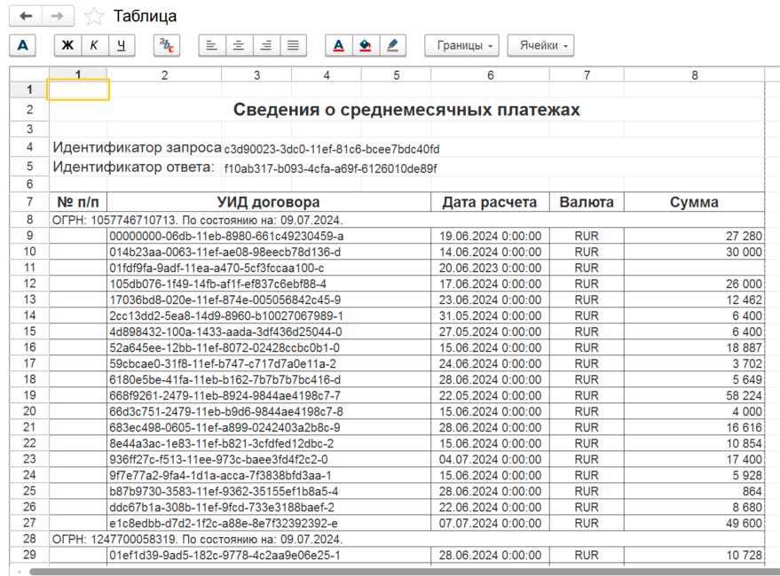The width and height of the screenshot is (780, 576).
Task: Align text to the right
Action: tap(266, 46)
